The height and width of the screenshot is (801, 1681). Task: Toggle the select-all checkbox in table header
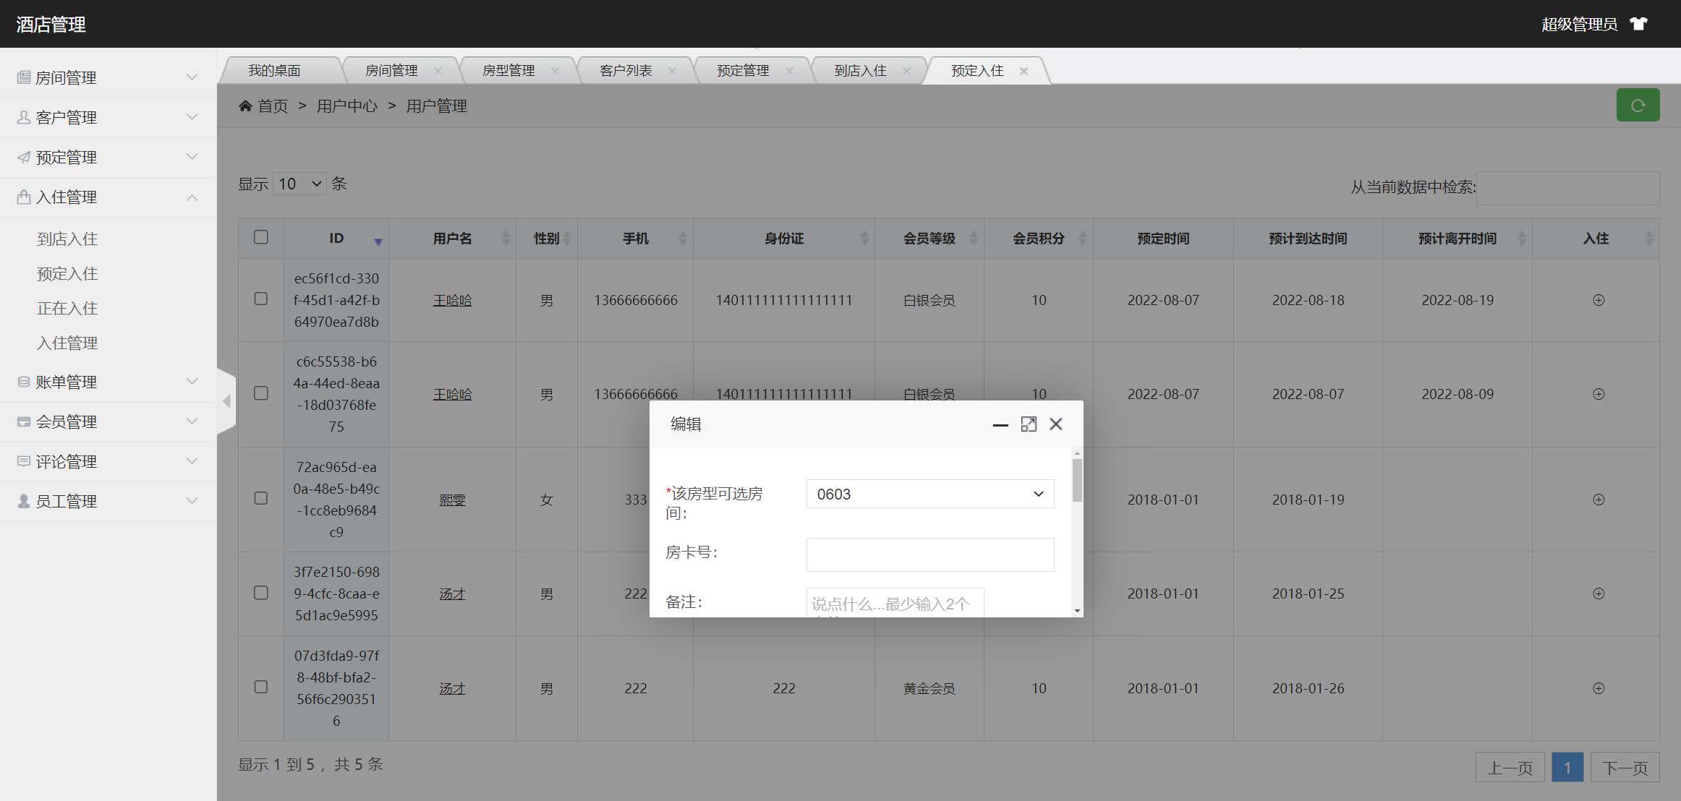click(x=261, y=237)
